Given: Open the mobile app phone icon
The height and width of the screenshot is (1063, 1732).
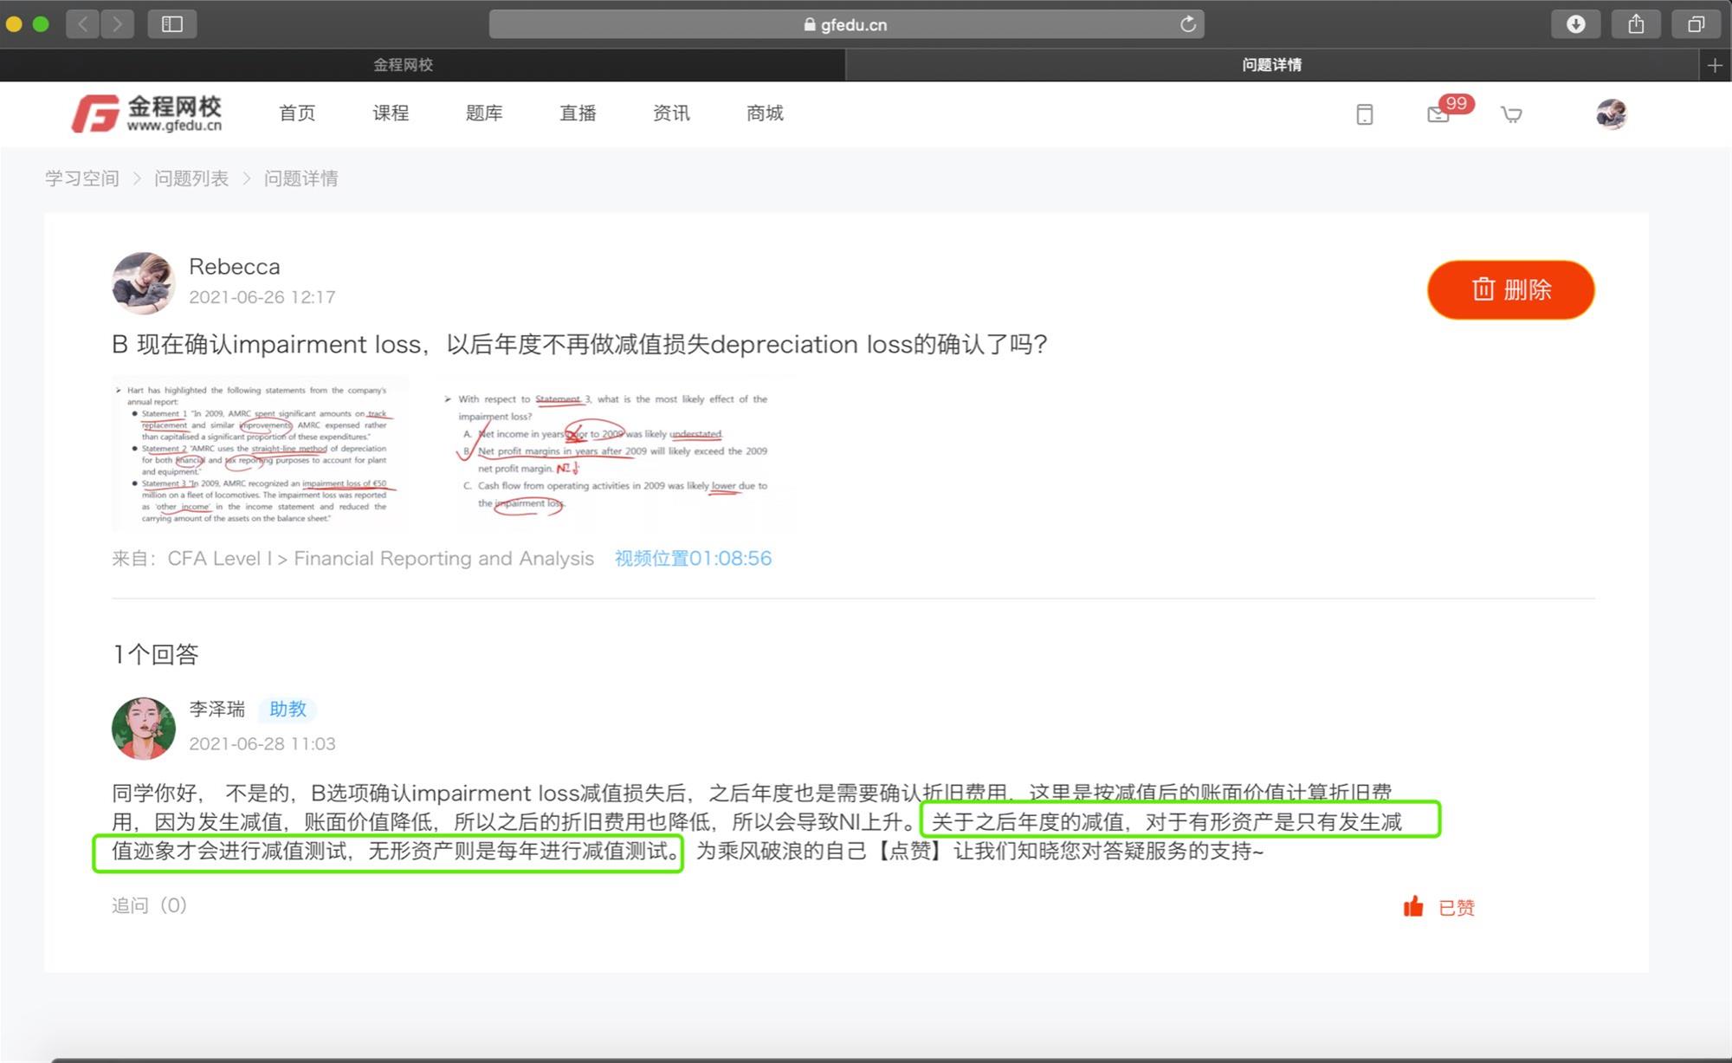Looking at the screenshot, I should (1364, 114).
